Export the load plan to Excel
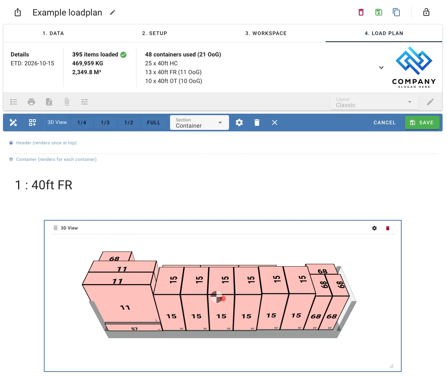The image size is (447, 376). tap(49, 102)
